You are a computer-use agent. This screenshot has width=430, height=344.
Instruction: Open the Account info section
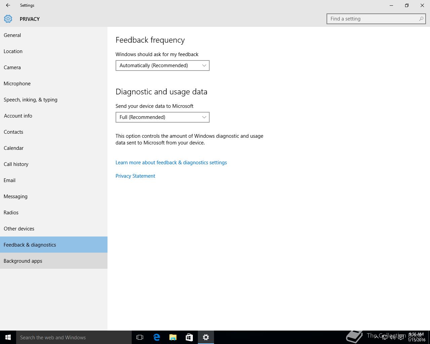[54, 116]
